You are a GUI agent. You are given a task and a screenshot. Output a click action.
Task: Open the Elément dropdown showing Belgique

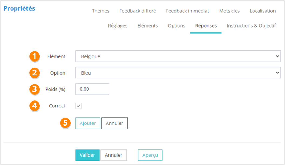178,56
